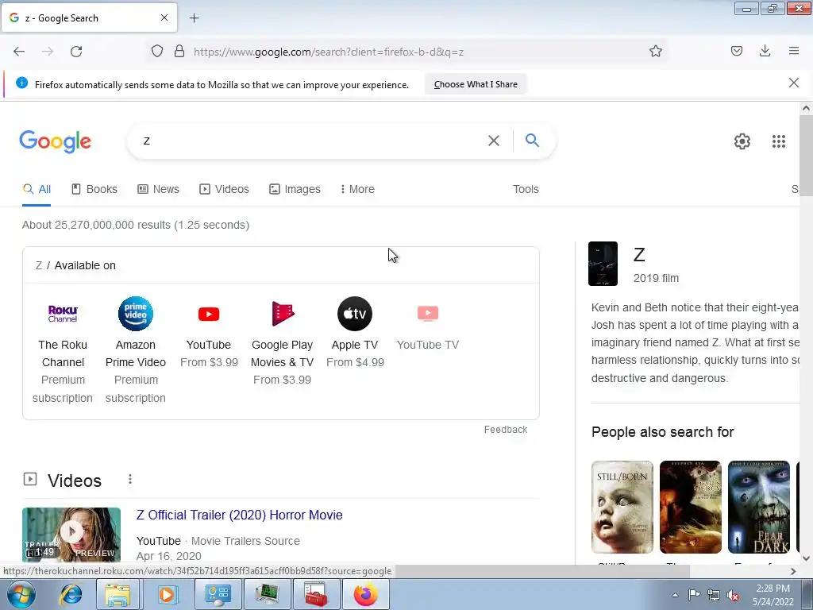The width and height of the screenshot is (813, 610).
Task: Click the horizontal scrollbar right arrow
Action: [793, 571]
